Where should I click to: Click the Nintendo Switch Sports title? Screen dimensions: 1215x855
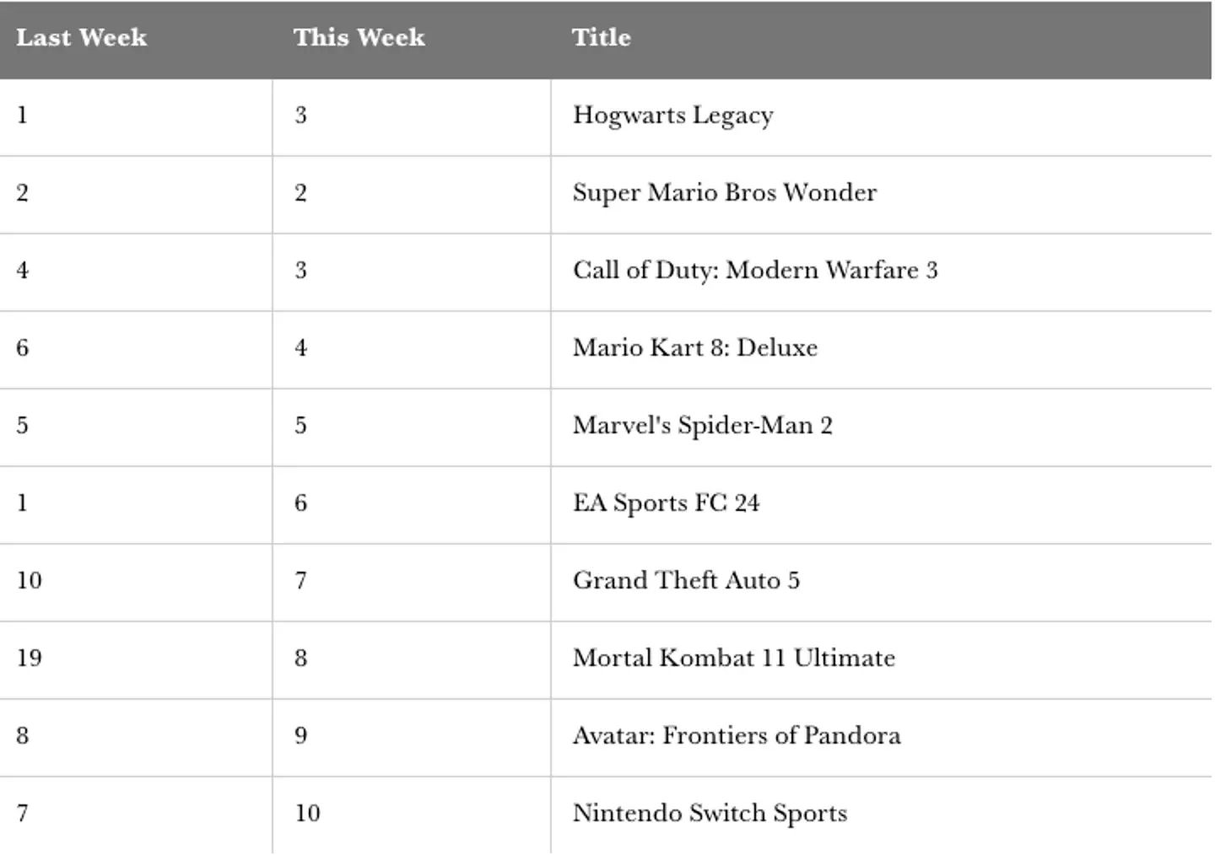click(710, 814)
